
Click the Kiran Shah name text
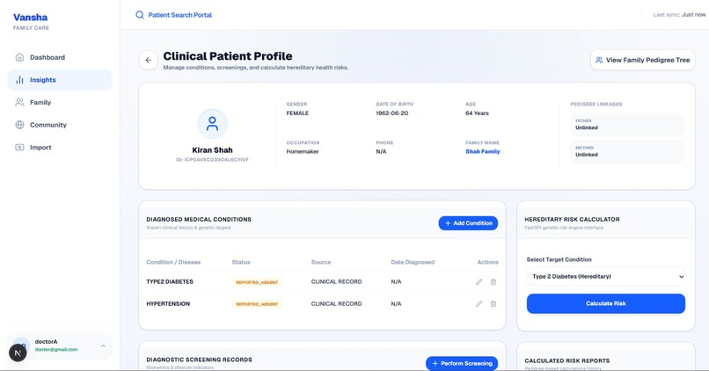click(x=212, y=150)
